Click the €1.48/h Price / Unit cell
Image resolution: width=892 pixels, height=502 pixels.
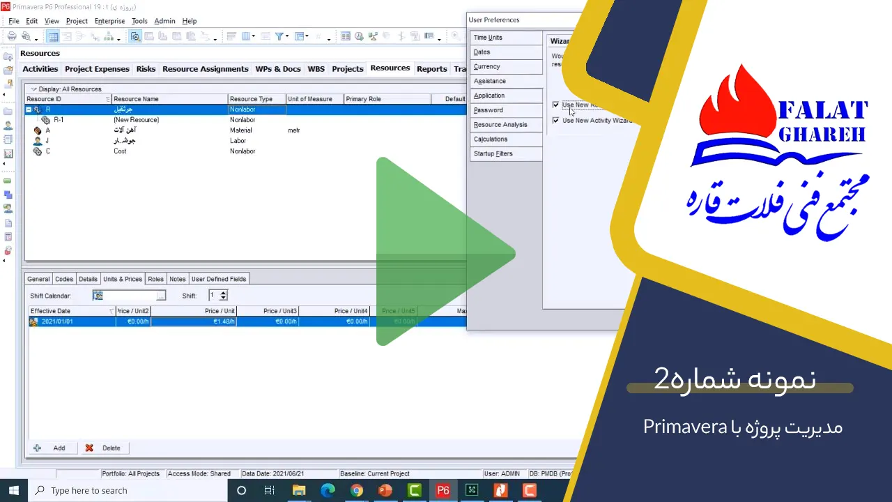coord(194,321)
